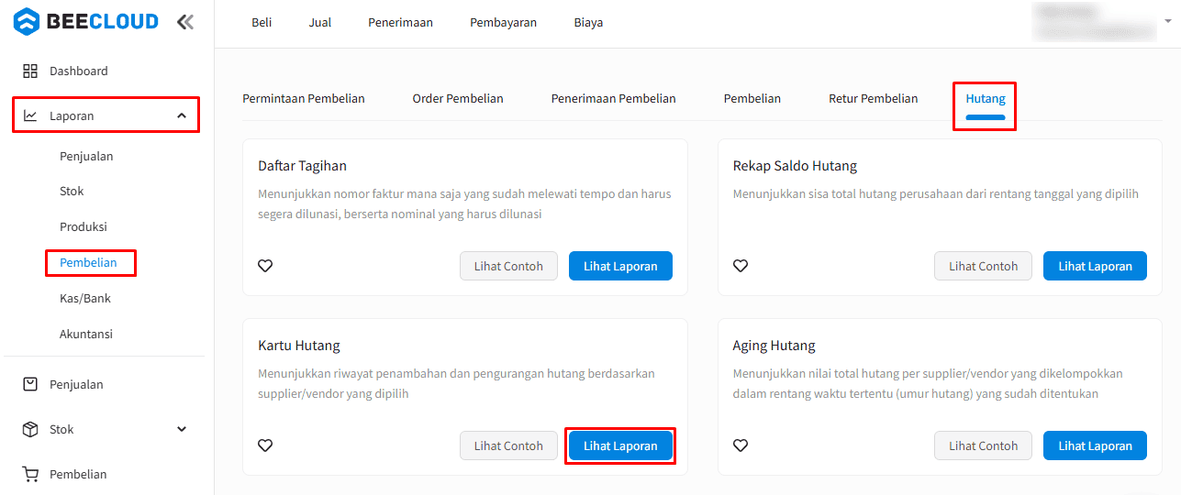Expand the Stok menu chevron

(x=182, y=429)
